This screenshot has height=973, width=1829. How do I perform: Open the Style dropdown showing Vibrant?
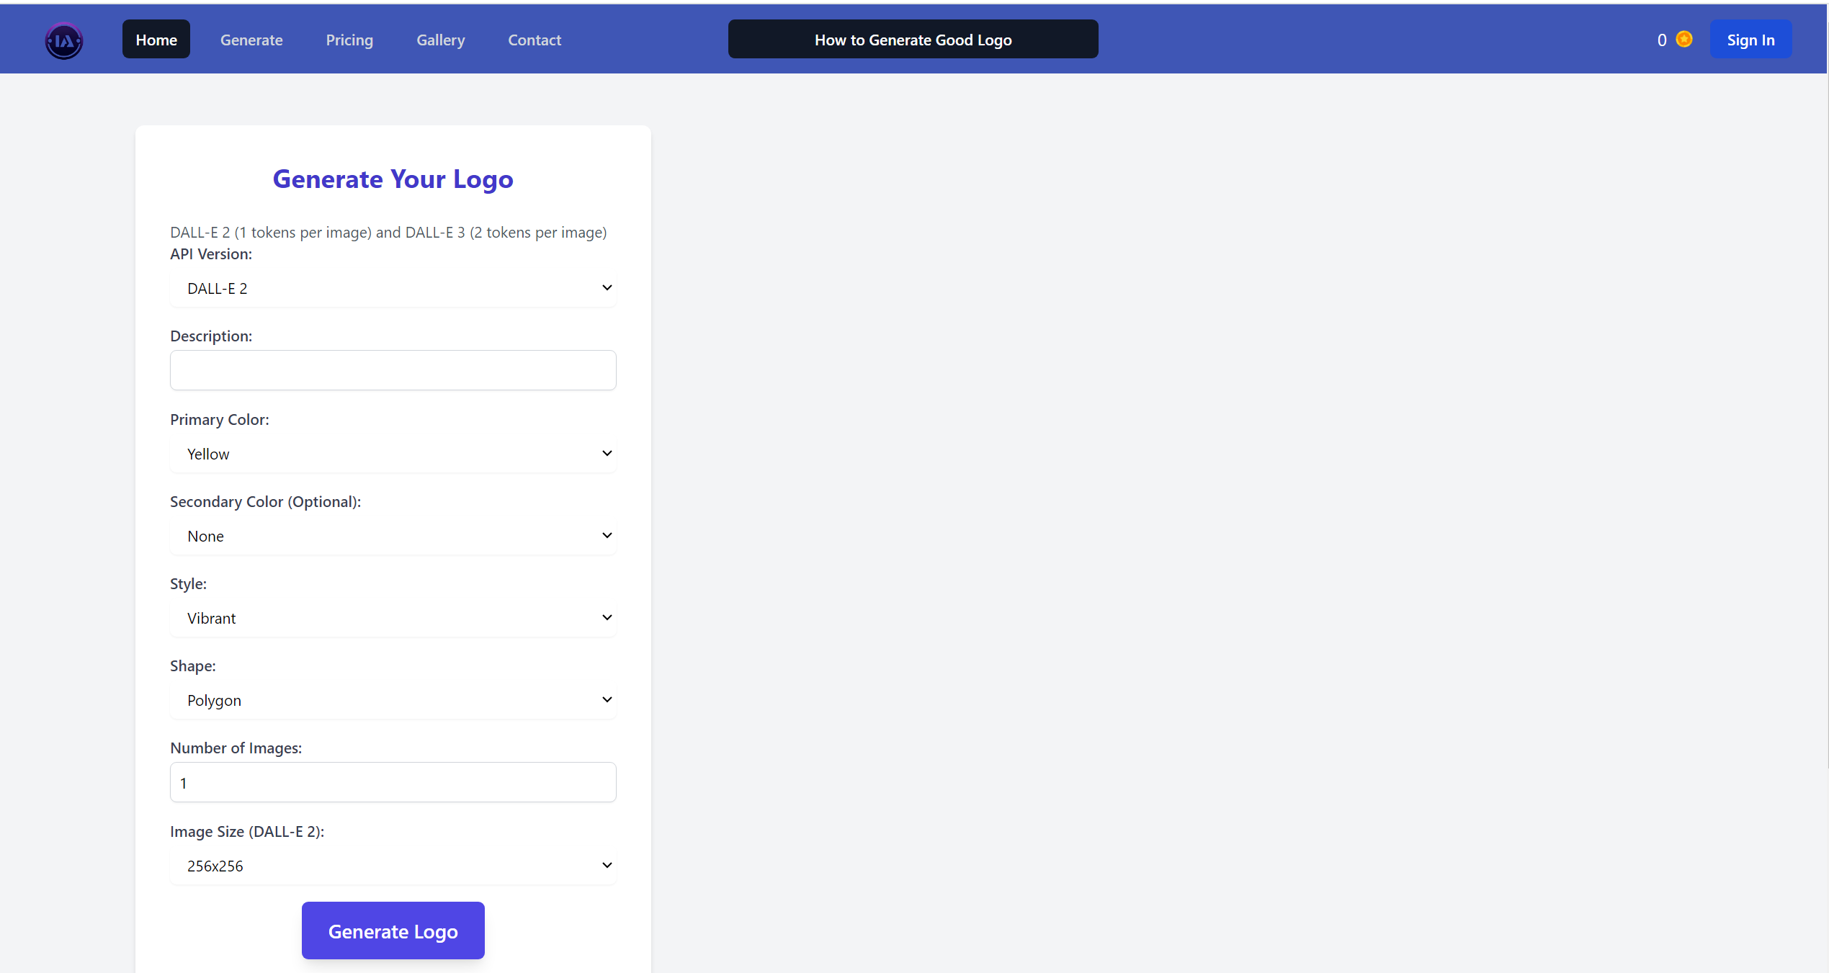tap(393, 618)
